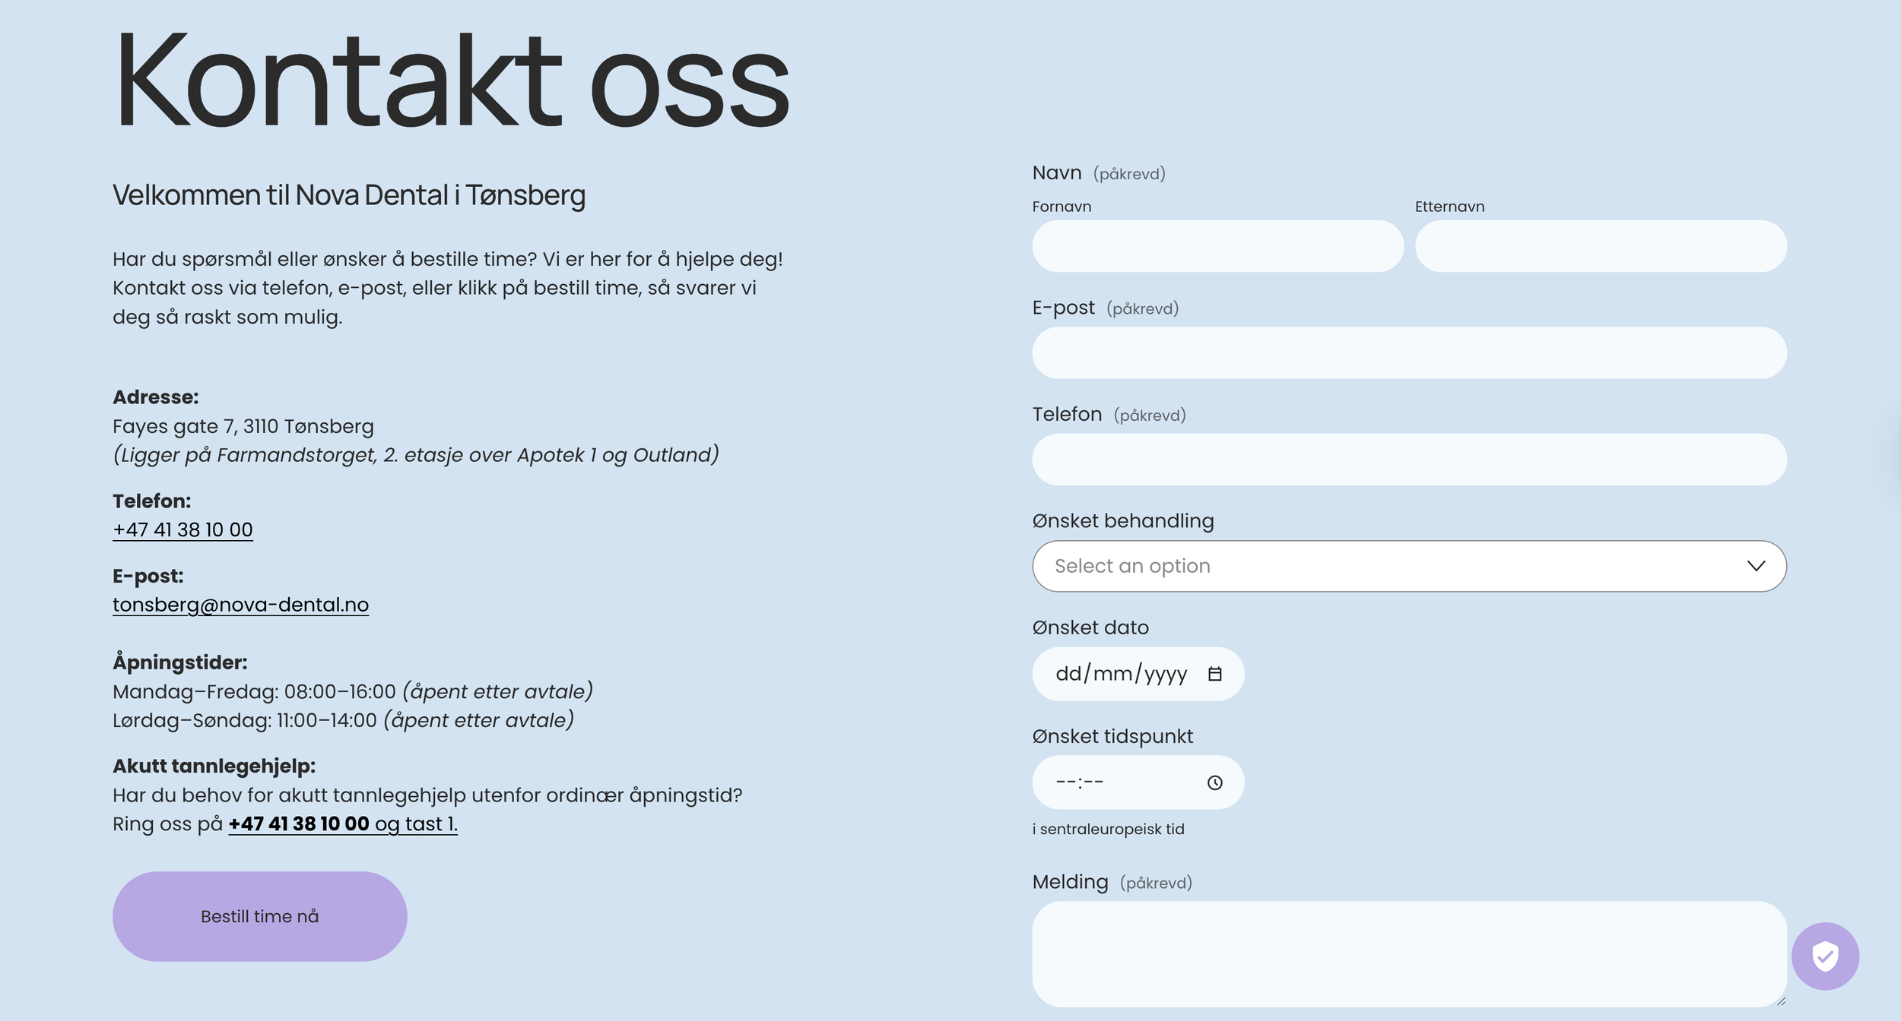
Task: Focus the E-post input field
Action: pyautogui.click(x=1408, y=353)
